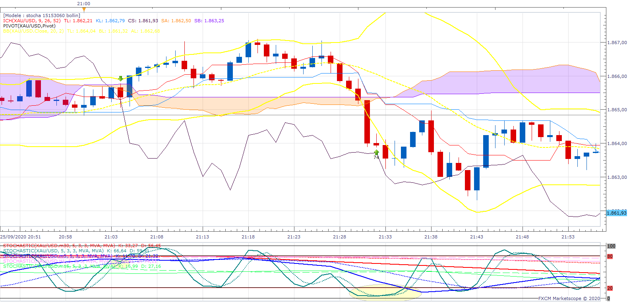The width and height of the screenshot is (629, 302).
Task: Click the Ichimoku KL: 1.862,79 value
Action: (110, 21)
